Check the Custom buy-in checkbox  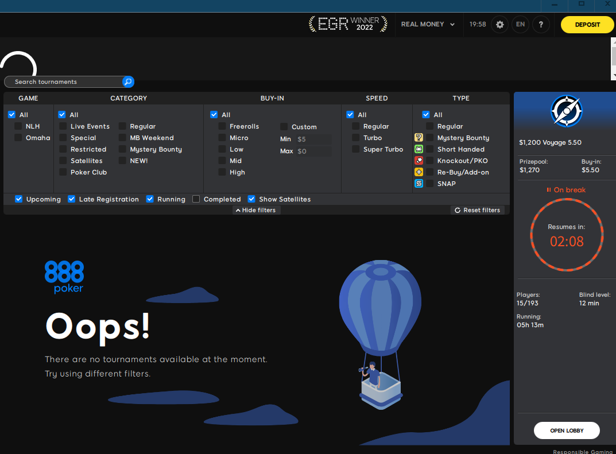pyautogui.click(x=284, y=126)
